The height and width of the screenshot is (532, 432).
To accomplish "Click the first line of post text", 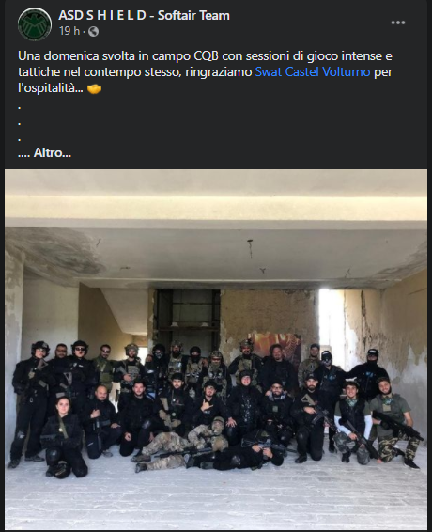I will tap(205, 55).
